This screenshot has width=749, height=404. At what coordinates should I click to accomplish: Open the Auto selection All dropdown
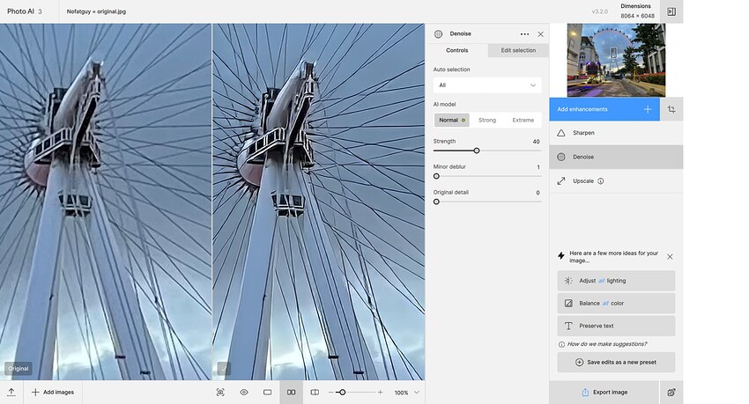pos(487,84)
